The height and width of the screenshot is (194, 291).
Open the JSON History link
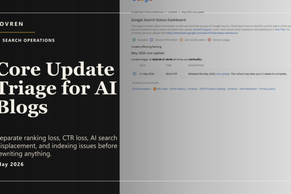tap(177, 89)
